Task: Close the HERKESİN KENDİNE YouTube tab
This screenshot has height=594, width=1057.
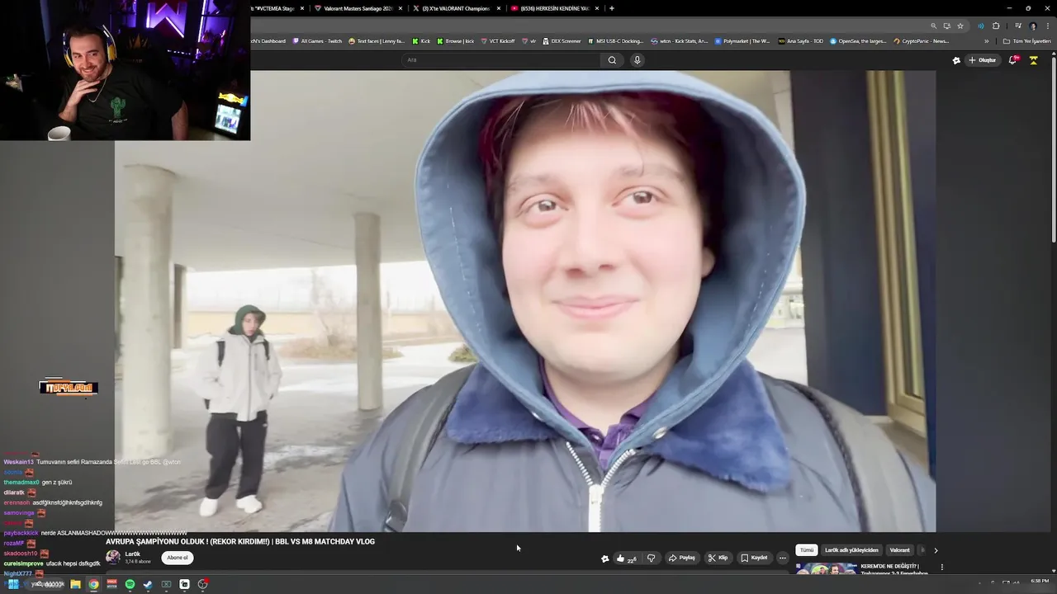Action: (597, 8)
